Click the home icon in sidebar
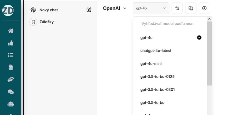This screenshot has width=231, height=115. (11, 31)
